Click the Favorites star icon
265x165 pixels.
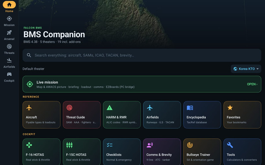click(x=230, y=107)
